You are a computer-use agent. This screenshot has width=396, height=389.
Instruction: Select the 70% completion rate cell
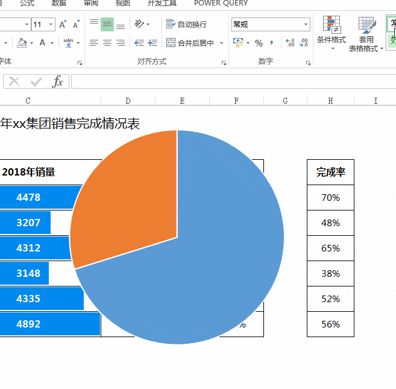coord(330,197)
